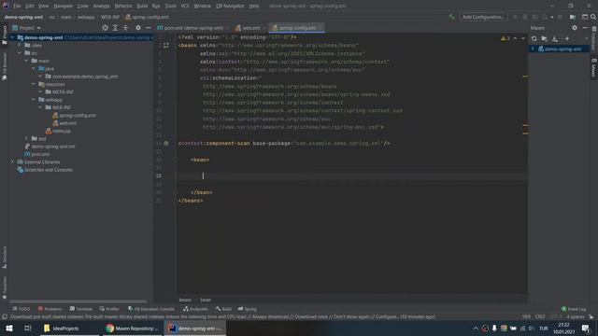The height and width of the screenshot is (336, 598).
Task: Open Windows Task View
Action: [x=27, y=328]
